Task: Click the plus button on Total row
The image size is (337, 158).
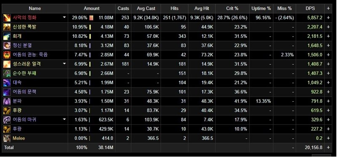Action: coord(328,147)
